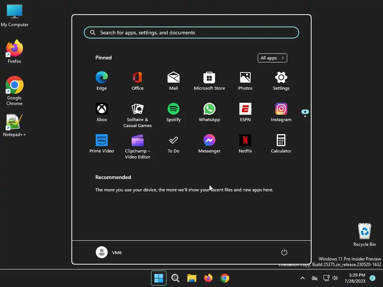Click the OneDrive cloud tray icon

click(315, 278)
